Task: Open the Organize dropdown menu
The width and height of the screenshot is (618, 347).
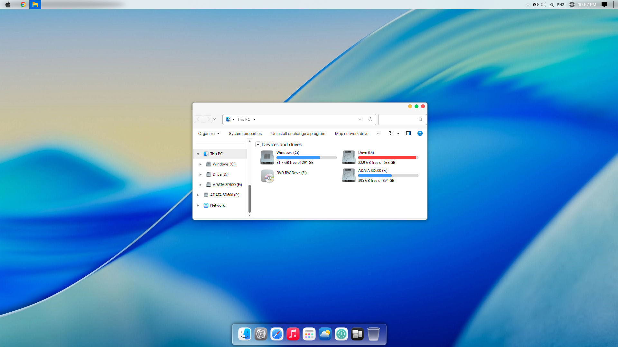Action: pyautogui.click(x=208, y=133)
